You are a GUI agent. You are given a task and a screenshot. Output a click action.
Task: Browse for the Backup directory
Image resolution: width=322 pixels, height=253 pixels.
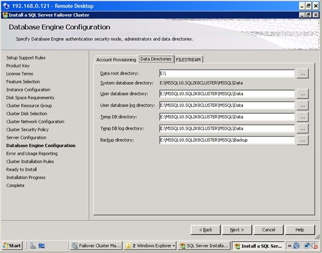[302, 140]
